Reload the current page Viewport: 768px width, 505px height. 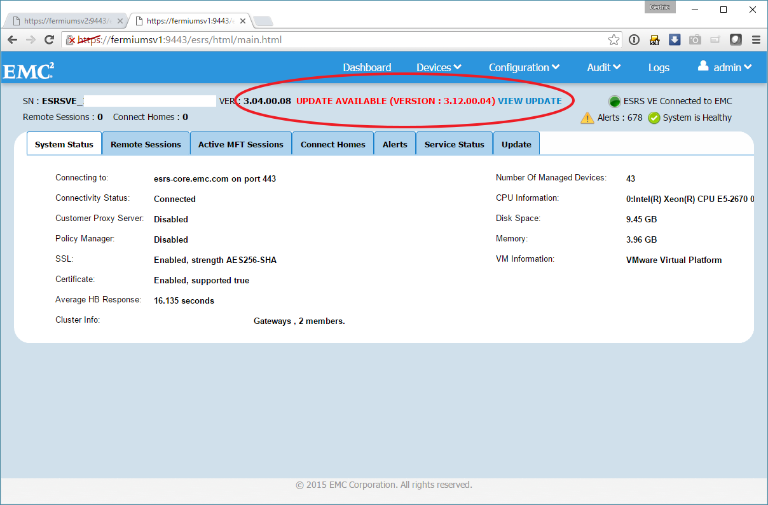tap(49, 40)
